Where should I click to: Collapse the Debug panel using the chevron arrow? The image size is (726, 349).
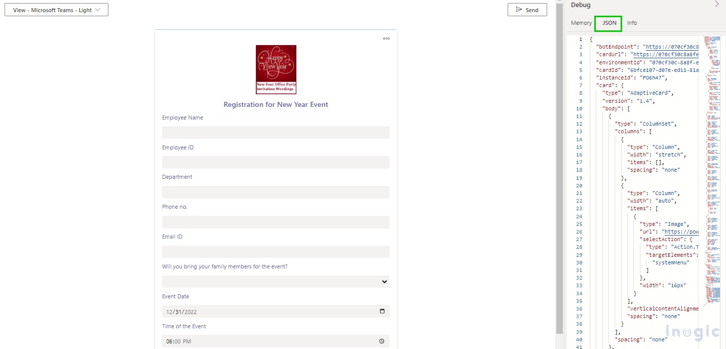tap(716, 5)
